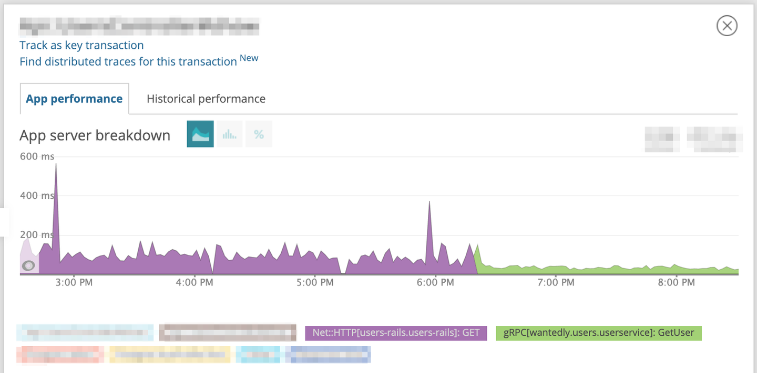Click the 3:00 PM time axis label
The height and width of the screenshot is (373, 757).
[74, 282]
